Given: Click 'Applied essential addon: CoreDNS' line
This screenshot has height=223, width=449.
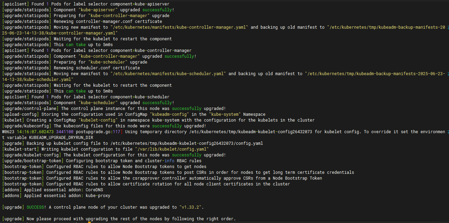Looking at the screenshot, I should click(52, 190).
